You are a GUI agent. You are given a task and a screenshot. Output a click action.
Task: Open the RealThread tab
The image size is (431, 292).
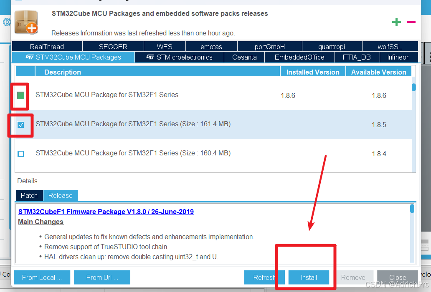coord(47,47)
